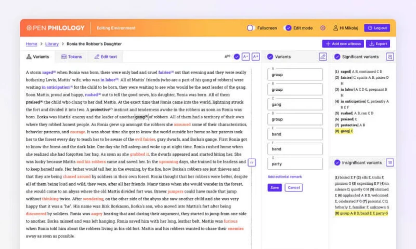Click the red phrase chased around

76,176
